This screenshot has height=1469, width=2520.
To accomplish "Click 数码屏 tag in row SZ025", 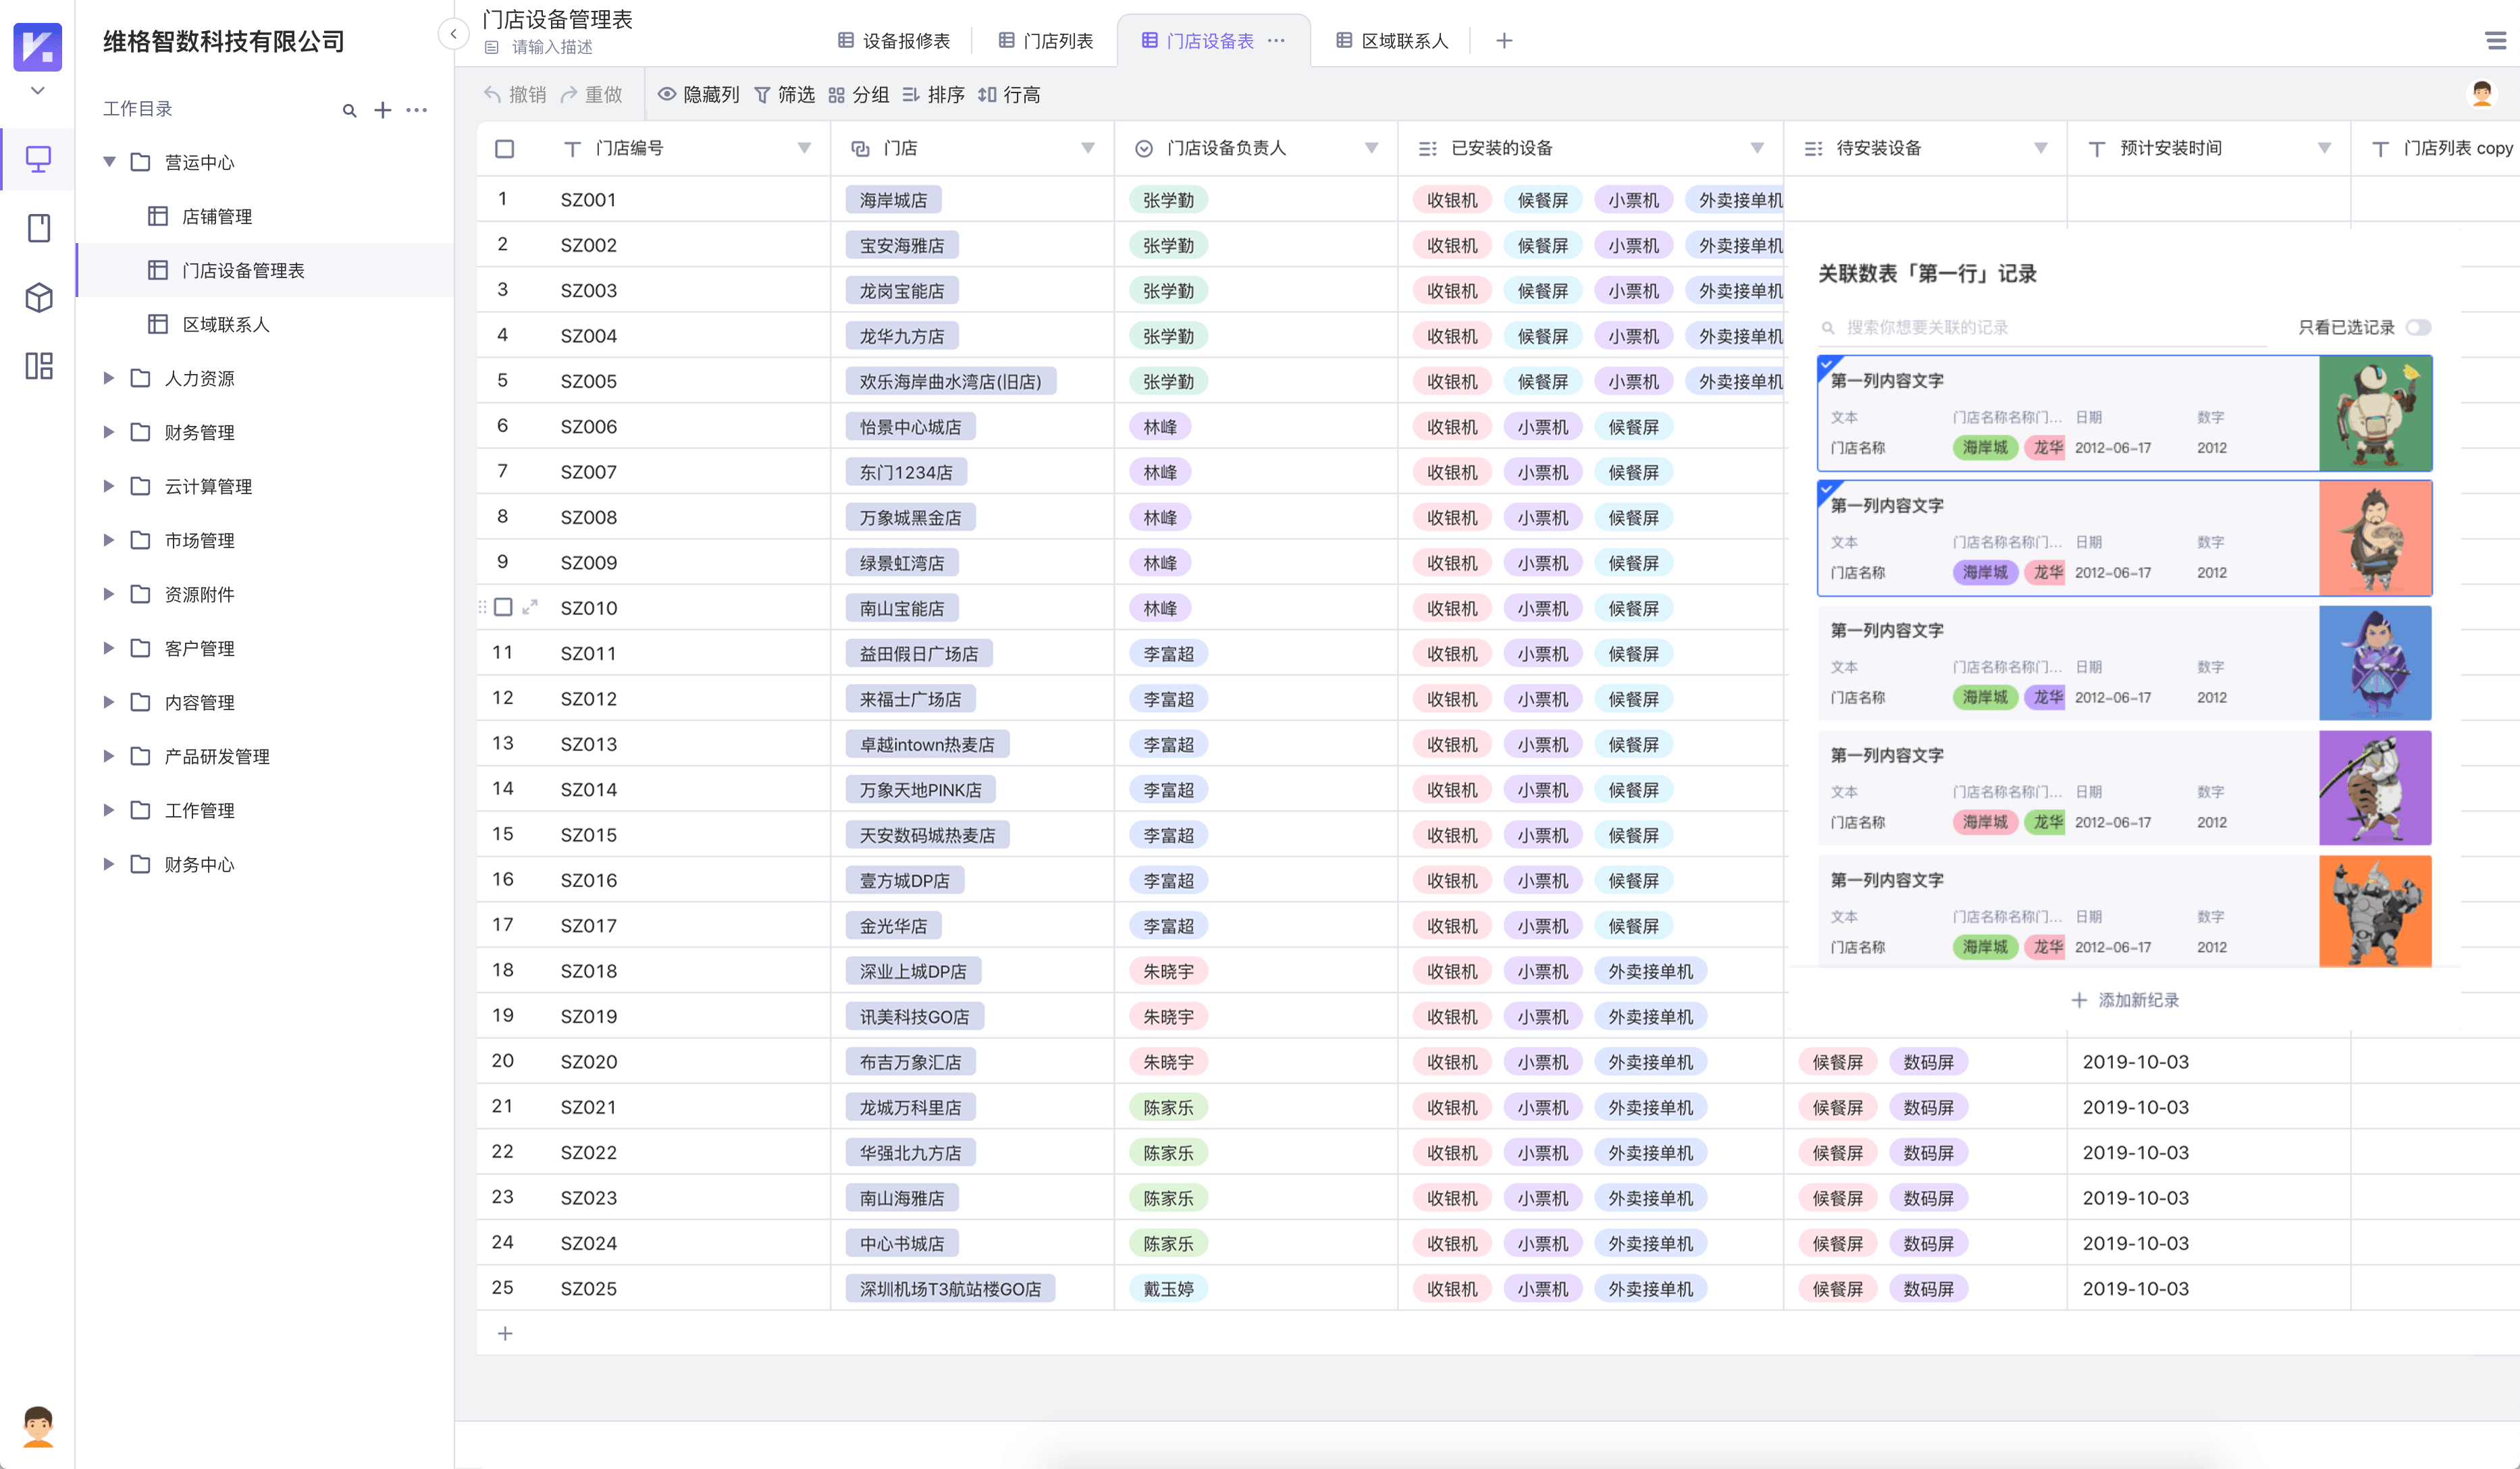I will pyautogui.click(x=1928, y=1289).
